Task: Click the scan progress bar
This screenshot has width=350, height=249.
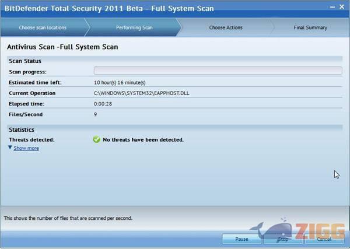Action: 218,71
